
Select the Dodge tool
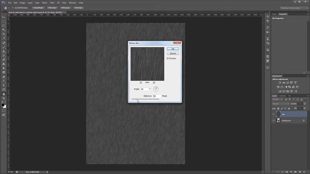3,72
